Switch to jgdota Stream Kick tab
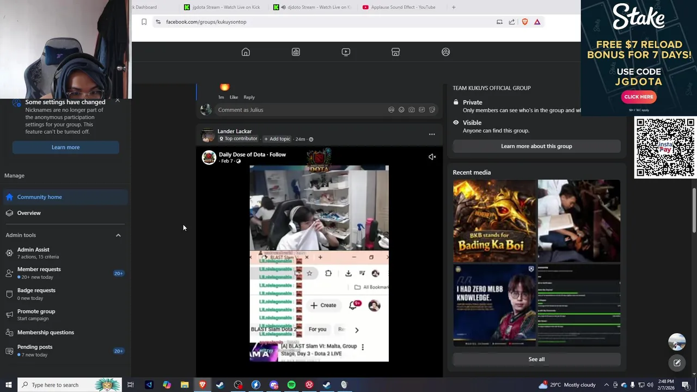 click(222, 7)
